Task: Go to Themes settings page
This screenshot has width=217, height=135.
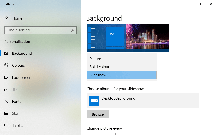Action: 19,90
